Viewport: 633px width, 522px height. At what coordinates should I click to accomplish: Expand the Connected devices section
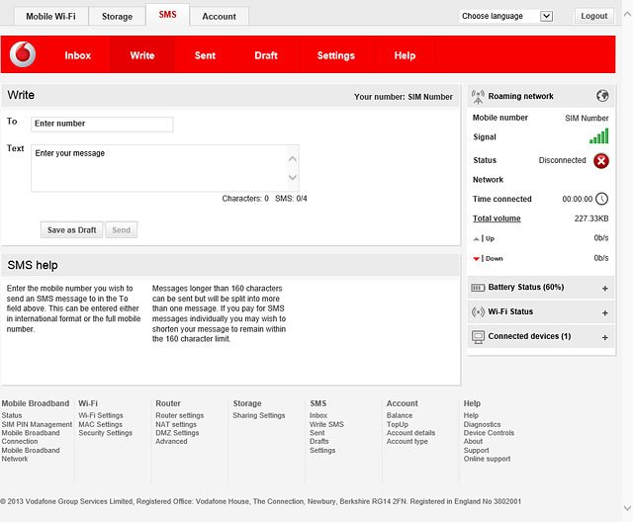pos(604,337)
